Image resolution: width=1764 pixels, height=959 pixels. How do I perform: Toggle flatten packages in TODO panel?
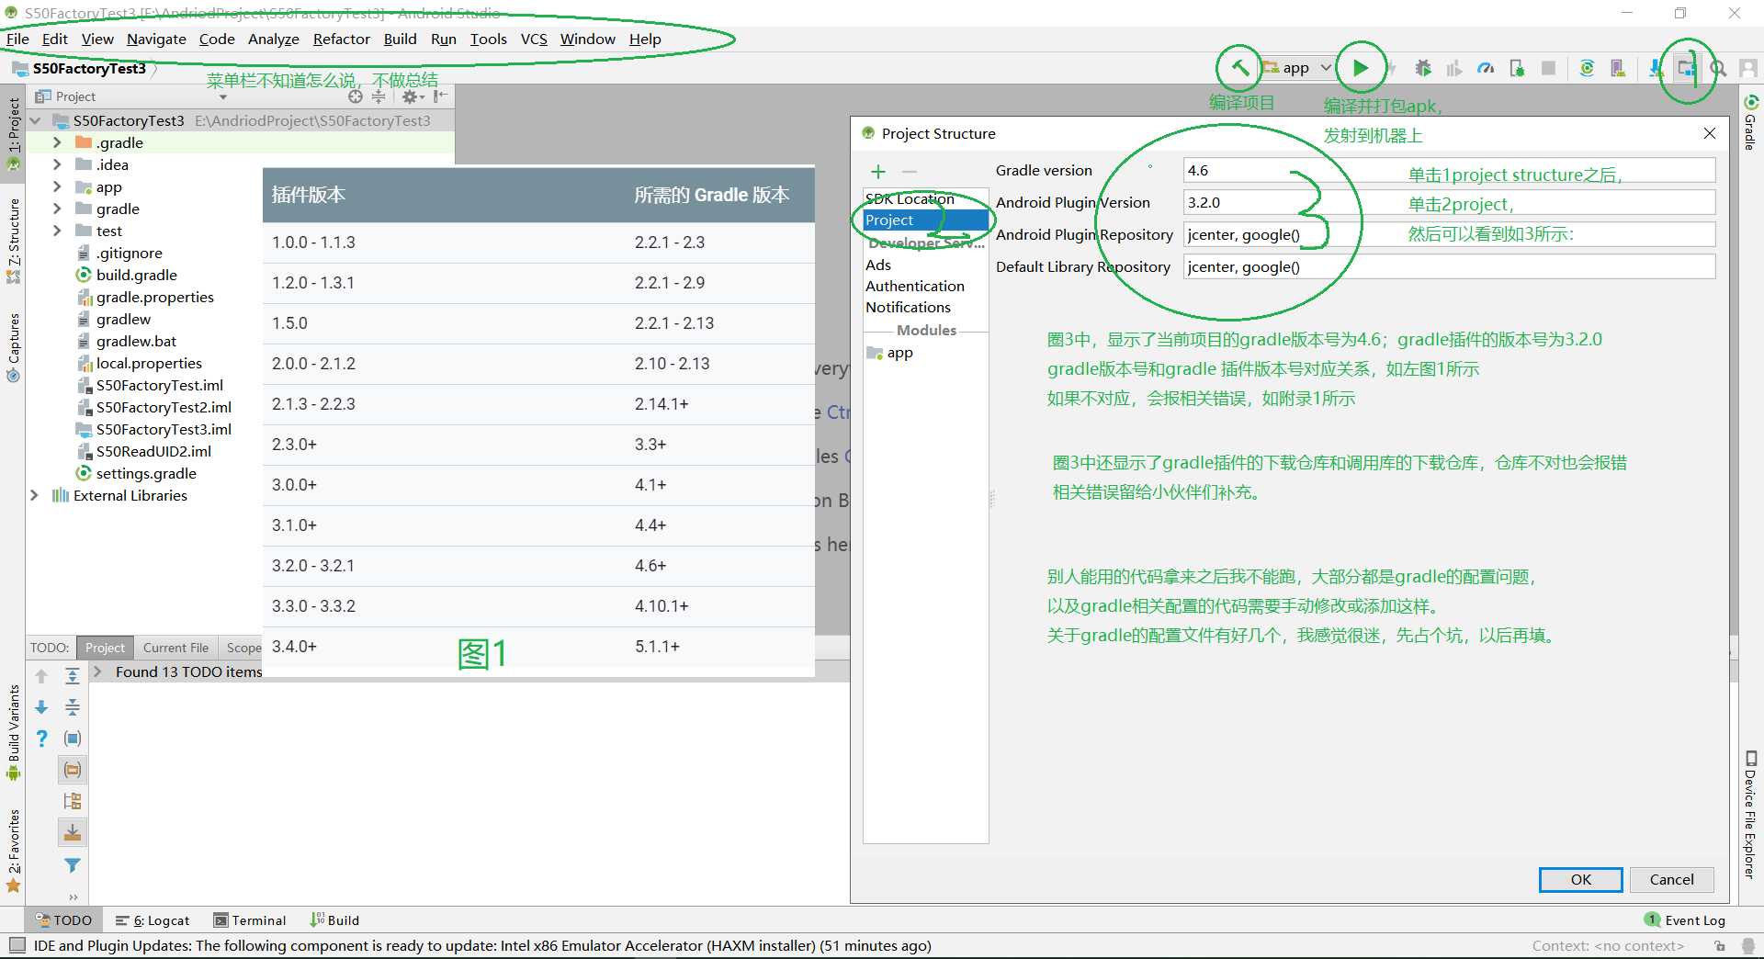(73, 801)
